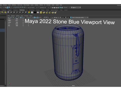Viewport: 121px width, 91px height.
Task: Select by component type icon
Action: coord(10,8)
